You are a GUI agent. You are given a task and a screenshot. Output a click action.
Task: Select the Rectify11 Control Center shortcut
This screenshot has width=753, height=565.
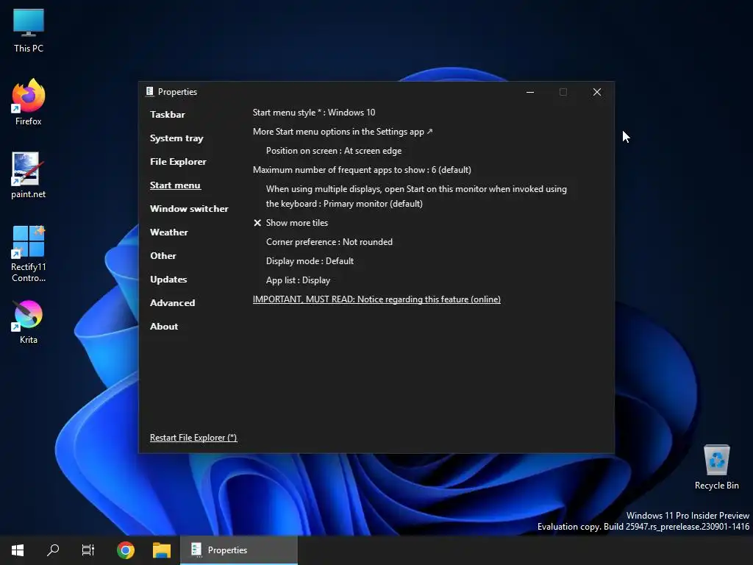29,254
